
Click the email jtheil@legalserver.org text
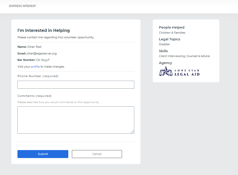click(x=42, y=53)
